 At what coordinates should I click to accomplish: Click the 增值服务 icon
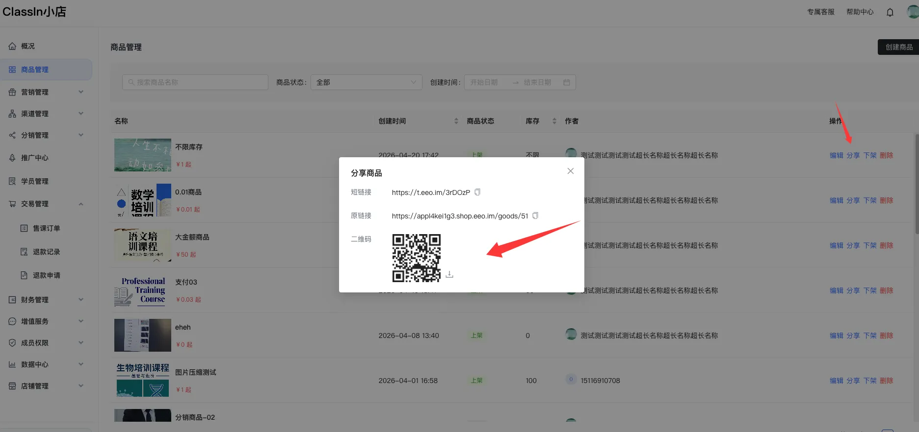(12, 321)
